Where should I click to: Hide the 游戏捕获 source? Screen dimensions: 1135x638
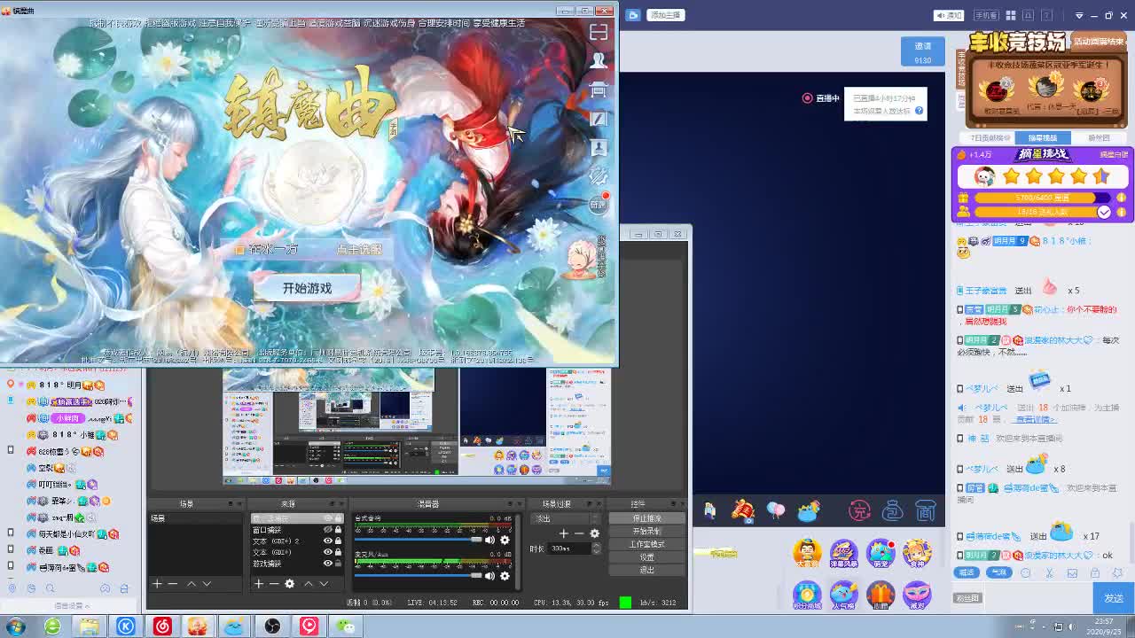[x=327, y=564]
